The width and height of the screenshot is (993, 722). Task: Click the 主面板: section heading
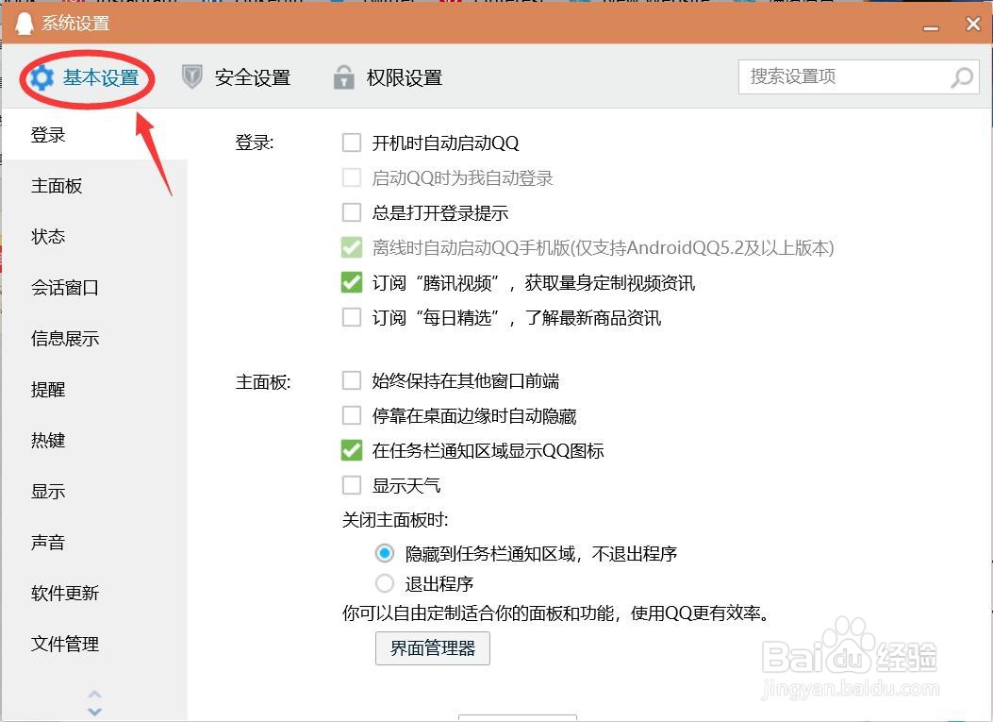click(263, 382)
